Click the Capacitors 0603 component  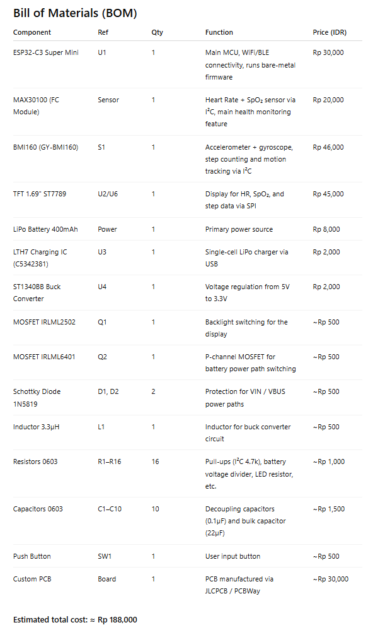[38, 509]
